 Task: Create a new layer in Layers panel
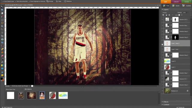click(x=163, y=15)
